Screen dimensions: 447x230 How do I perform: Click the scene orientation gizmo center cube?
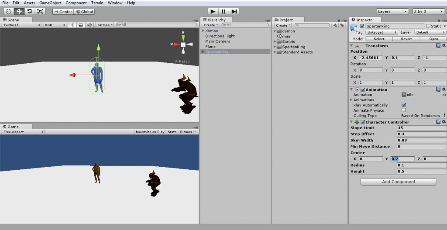pos(184,45)
